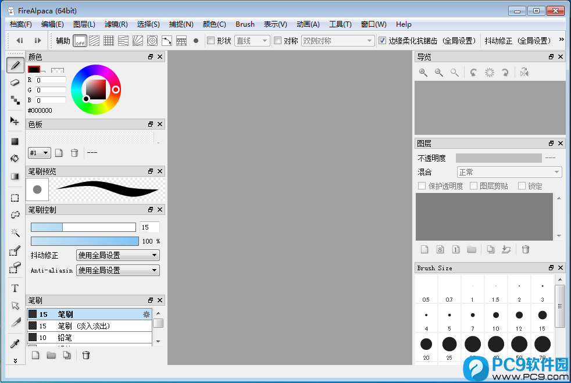
Task: Choose the 铅笔 brush in brush list
Action: click(89, 338)
